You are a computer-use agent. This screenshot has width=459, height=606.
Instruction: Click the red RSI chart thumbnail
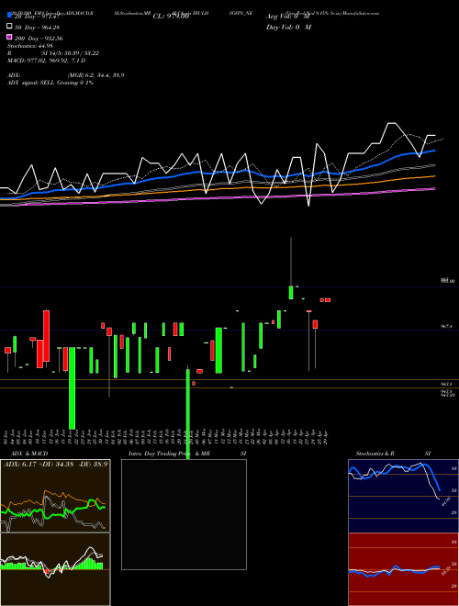point(403,569)
